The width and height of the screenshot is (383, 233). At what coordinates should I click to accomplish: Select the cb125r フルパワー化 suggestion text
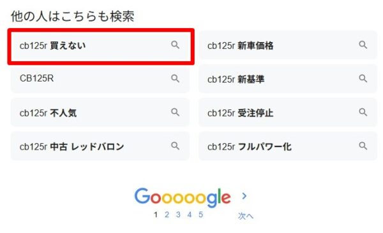[250, 146]
